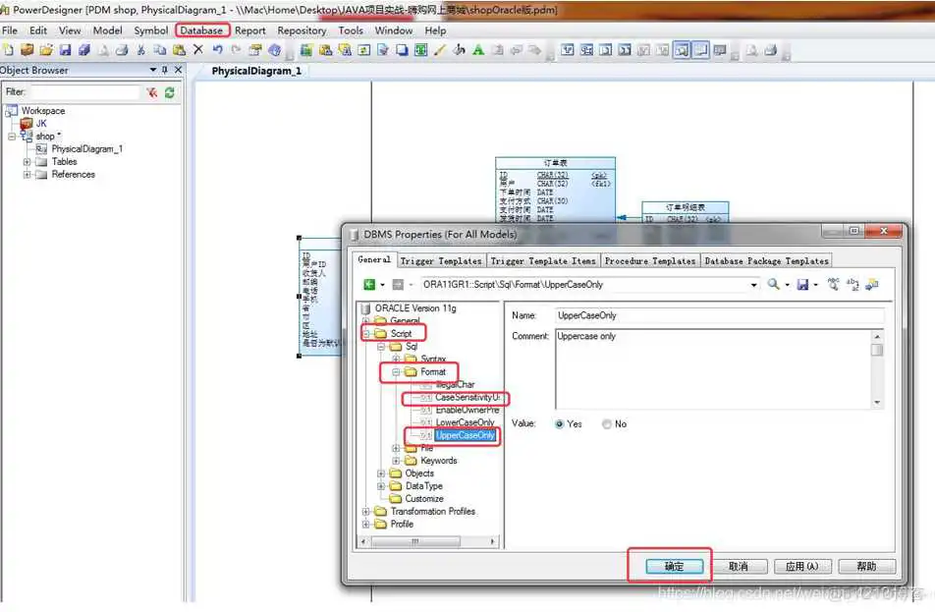This screenshot has height=612, width=935.
Task: Expand the Tables folder in Object Browser
Action: pos(27,162)
